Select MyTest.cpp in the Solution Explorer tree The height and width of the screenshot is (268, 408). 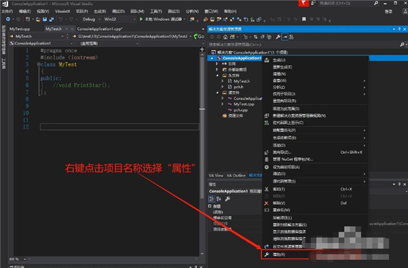[x=244, y=104]
